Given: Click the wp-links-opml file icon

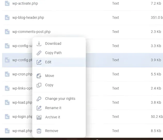Looking at the screenshot, I should (7, 88).
